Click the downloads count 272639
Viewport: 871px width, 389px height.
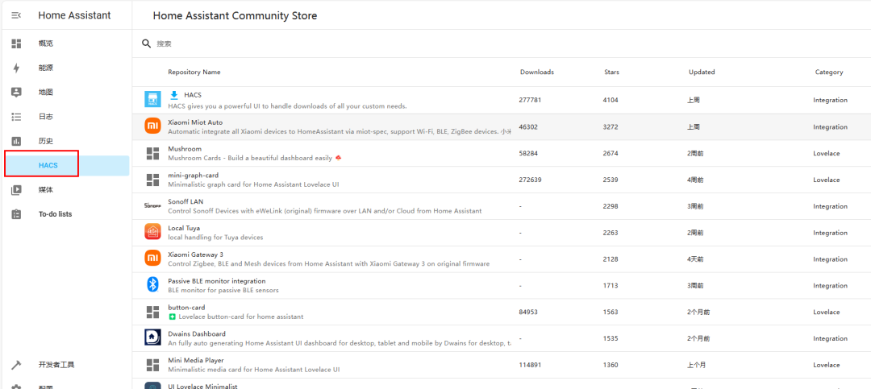pos(530,180)
